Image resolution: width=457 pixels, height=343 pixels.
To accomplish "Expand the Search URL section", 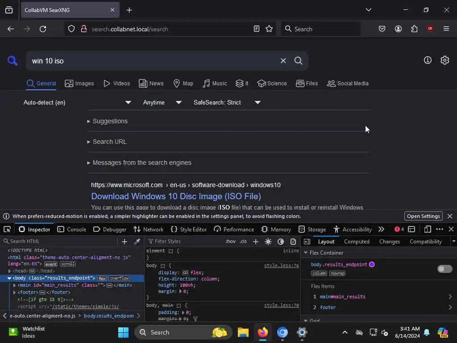I will click(107, 142).
